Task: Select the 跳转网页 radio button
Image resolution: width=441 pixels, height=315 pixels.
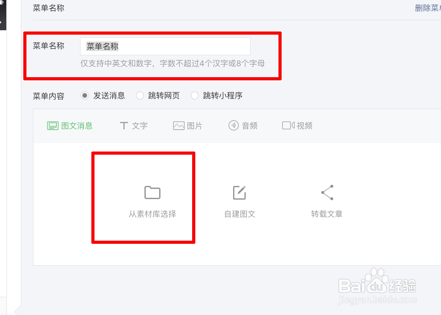Action: coord(140,95)
